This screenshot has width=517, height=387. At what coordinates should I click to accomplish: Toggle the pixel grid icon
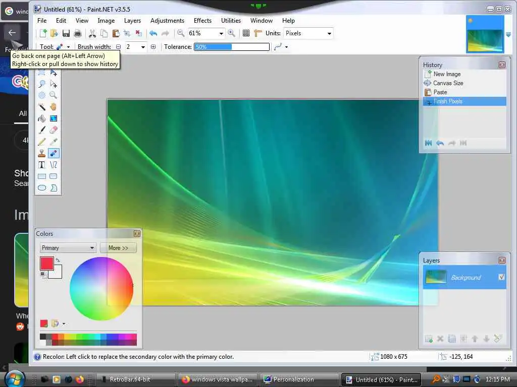click(246, 33)
